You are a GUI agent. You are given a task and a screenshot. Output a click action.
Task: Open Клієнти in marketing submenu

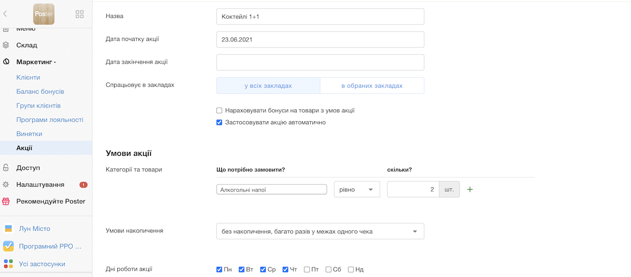[28, 77]
